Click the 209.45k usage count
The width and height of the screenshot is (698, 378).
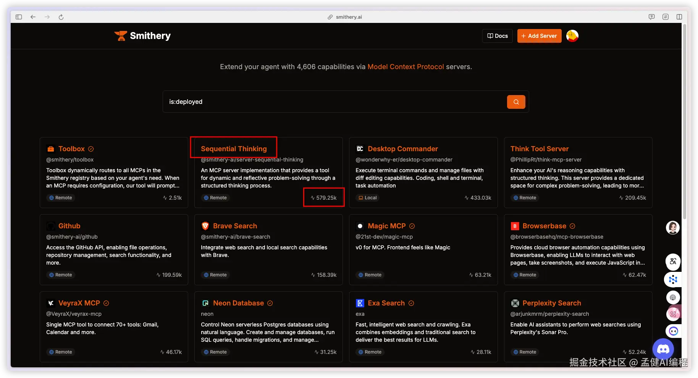tap(632, 198)
